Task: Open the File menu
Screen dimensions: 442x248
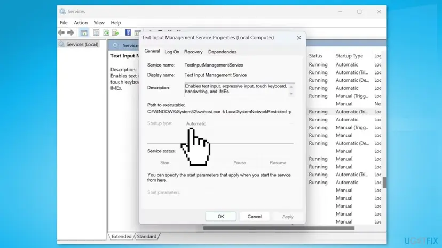Action: [x=64, y=23]
